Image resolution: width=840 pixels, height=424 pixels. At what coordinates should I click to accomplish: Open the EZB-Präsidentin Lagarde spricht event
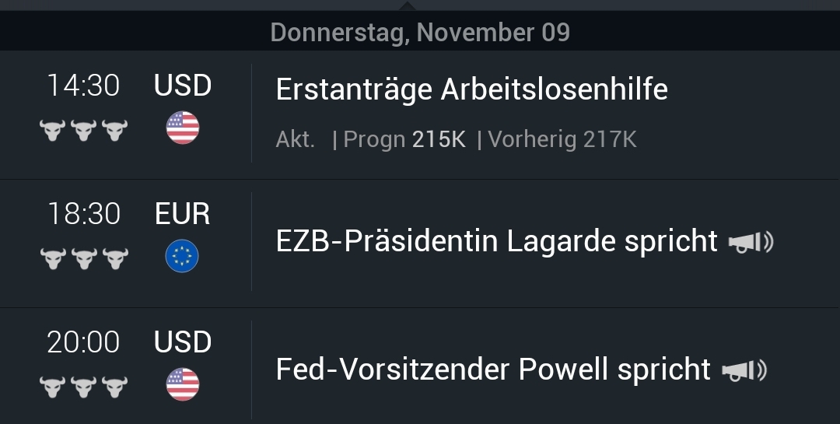click(x=496, y=241)
